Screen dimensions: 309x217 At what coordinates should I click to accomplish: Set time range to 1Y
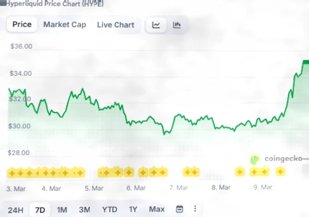pos(133,209)
